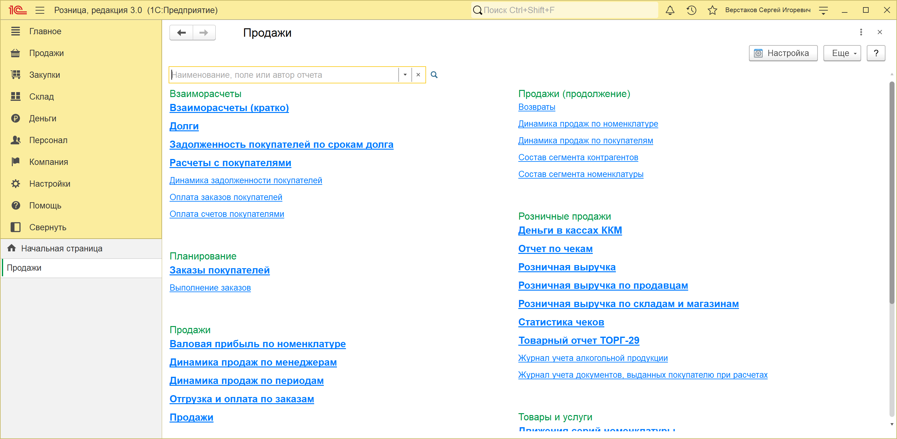The width and height of the screenshot is (897, 439).
Task: Open Главное section in sidebar
Action: (x=45, y=31)
